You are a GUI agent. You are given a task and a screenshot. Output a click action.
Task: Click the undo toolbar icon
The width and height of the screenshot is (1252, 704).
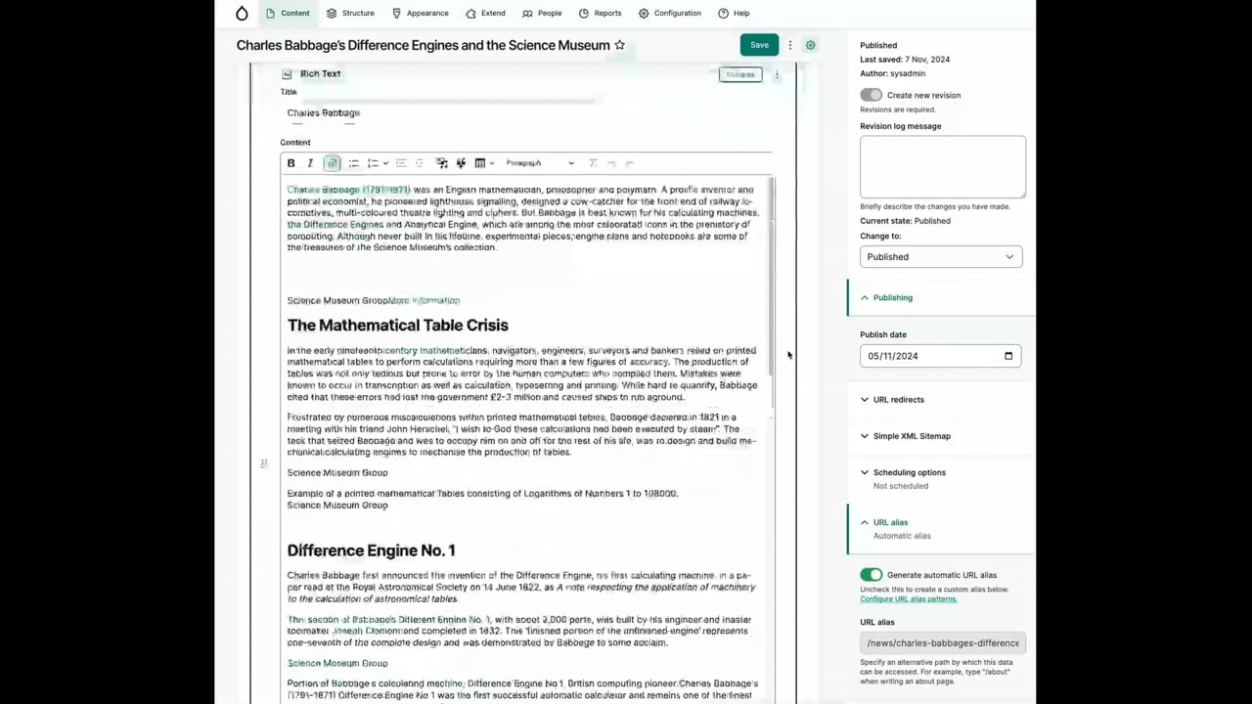pyautogui.click(x=611, y=163)
